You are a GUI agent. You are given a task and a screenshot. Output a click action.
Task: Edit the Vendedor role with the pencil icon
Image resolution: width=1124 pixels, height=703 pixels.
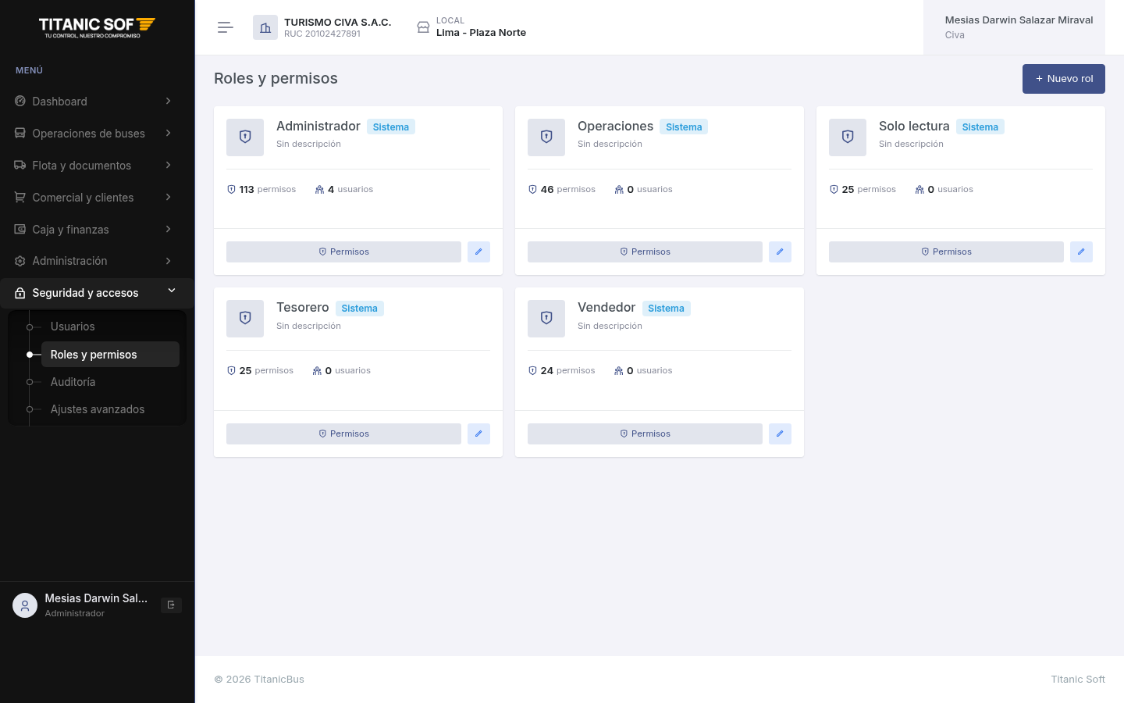pos(780,434)
